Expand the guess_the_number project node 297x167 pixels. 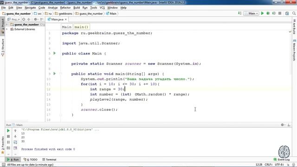pos(7,25)
